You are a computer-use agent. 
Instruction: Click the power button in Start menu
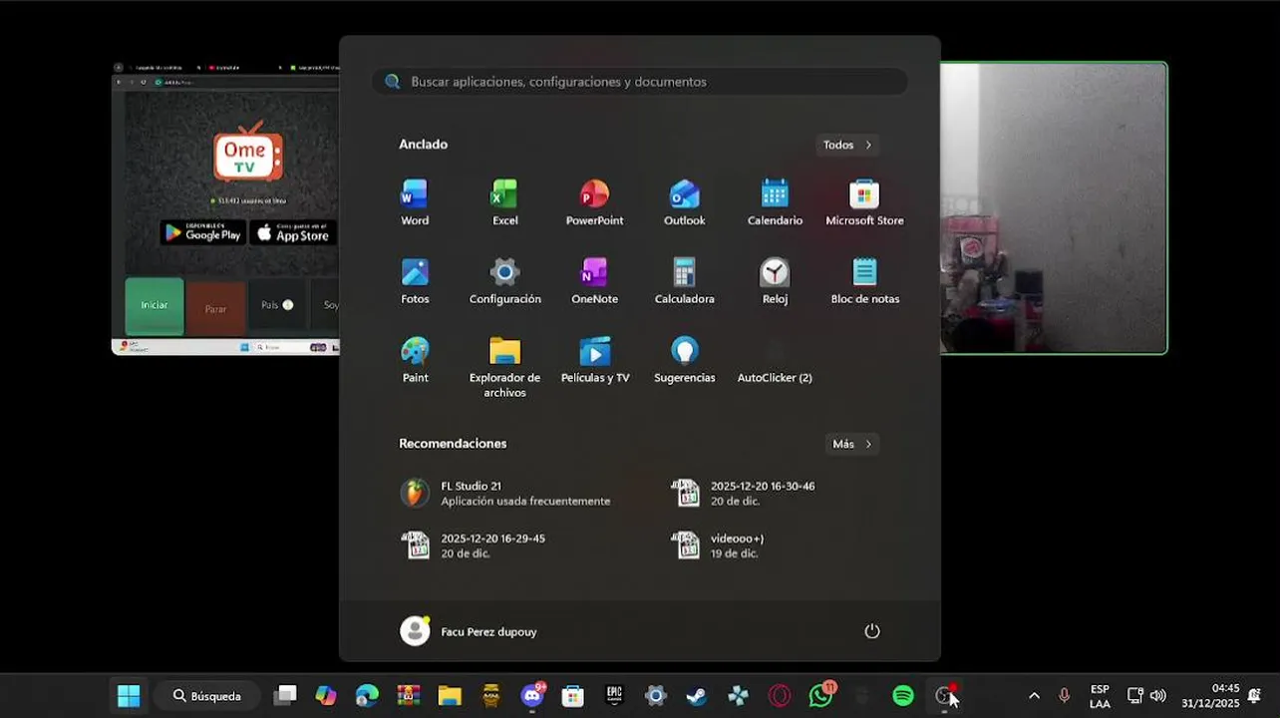tap(872, 631)
